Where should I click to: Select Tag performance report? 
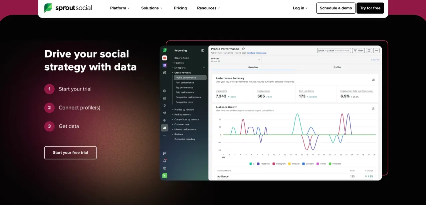click(184, 88)
